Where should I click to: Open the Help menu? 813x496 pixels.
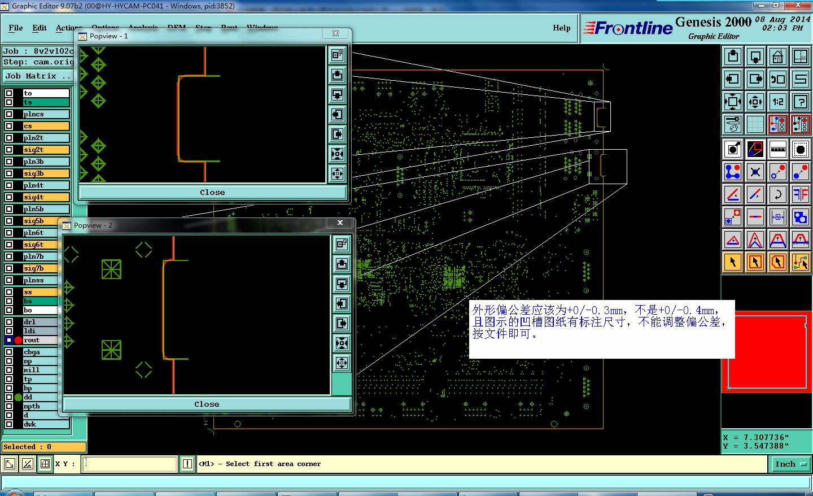pyautogui.click(x=562, y=28)
